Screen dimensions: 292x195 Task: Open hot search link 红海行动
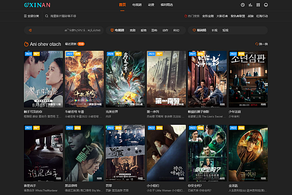coord(262,16)
